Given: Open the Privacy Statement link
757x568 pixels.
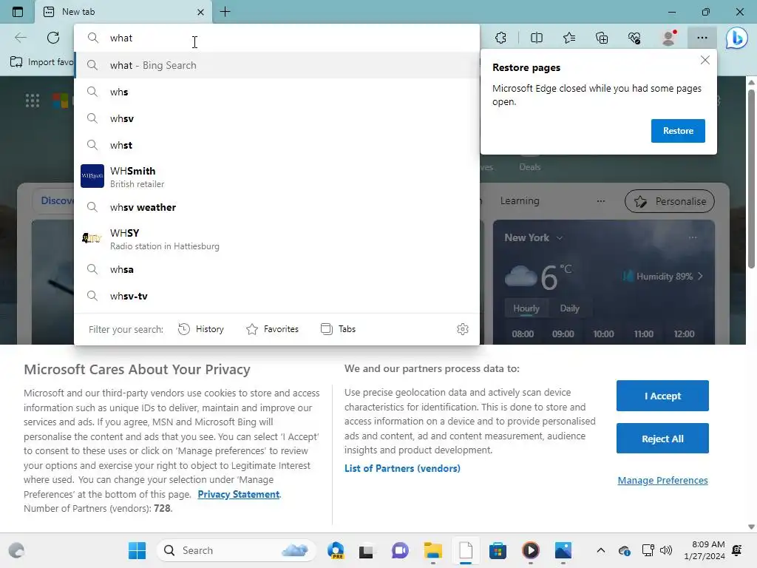Looking at the screenshot, I should pos(239,494).
